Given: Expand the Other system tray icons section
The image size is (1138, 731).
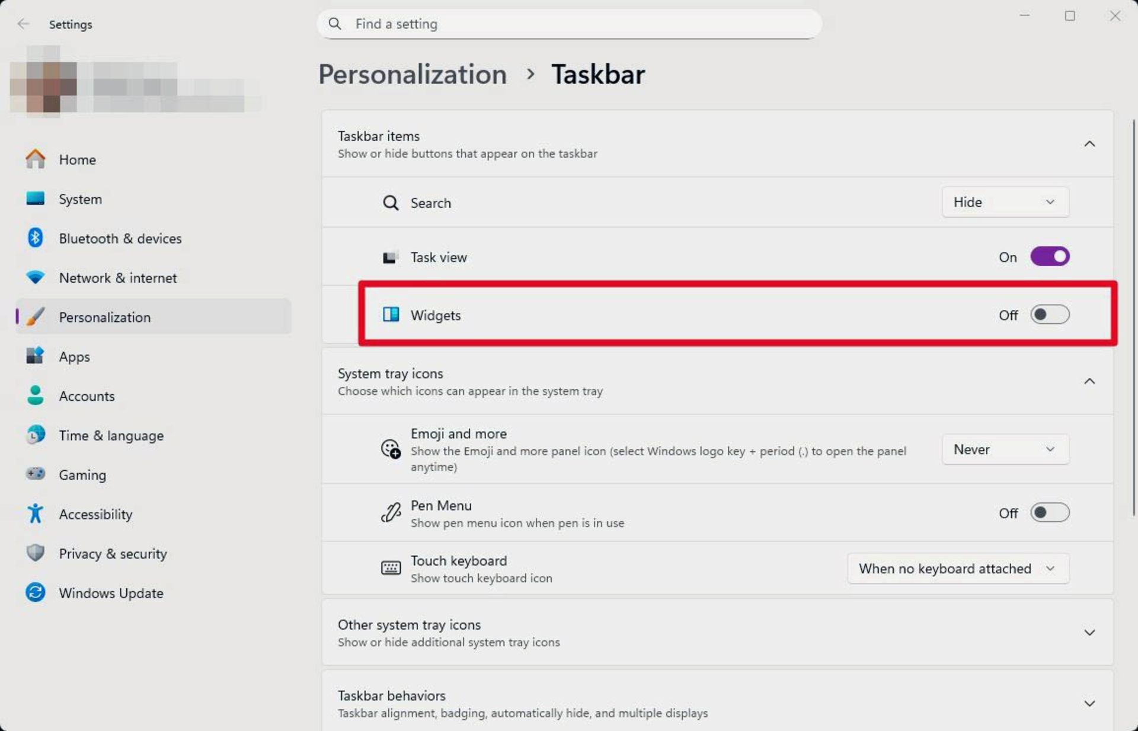Looking at the screenshot, I should (1089, 633).
